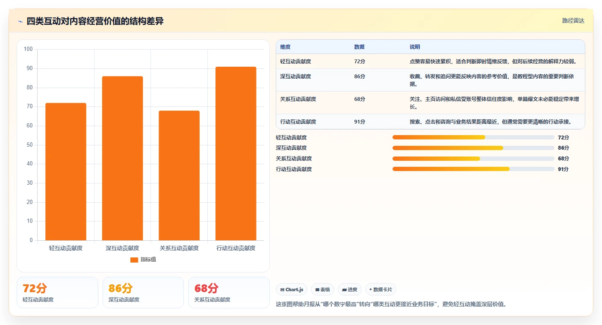
Task: Click the footer note beginning 这张图帮助月报
Action: 392,304
